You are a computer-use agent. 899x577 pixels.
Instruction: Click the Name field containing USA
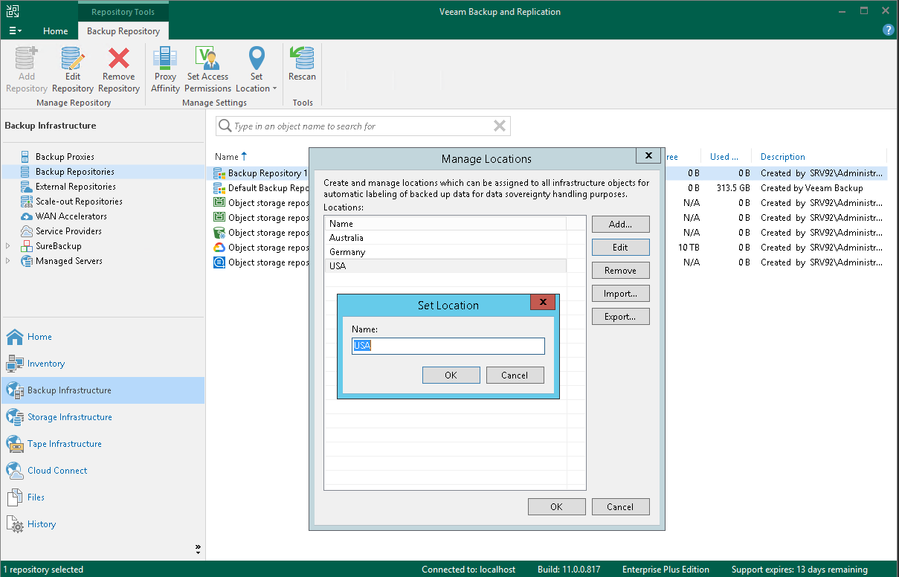tap(448, 346)
